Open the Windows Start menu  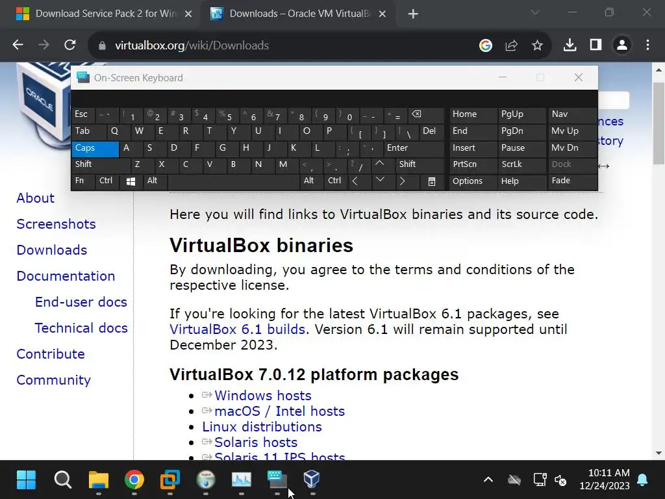click(26, 480)
